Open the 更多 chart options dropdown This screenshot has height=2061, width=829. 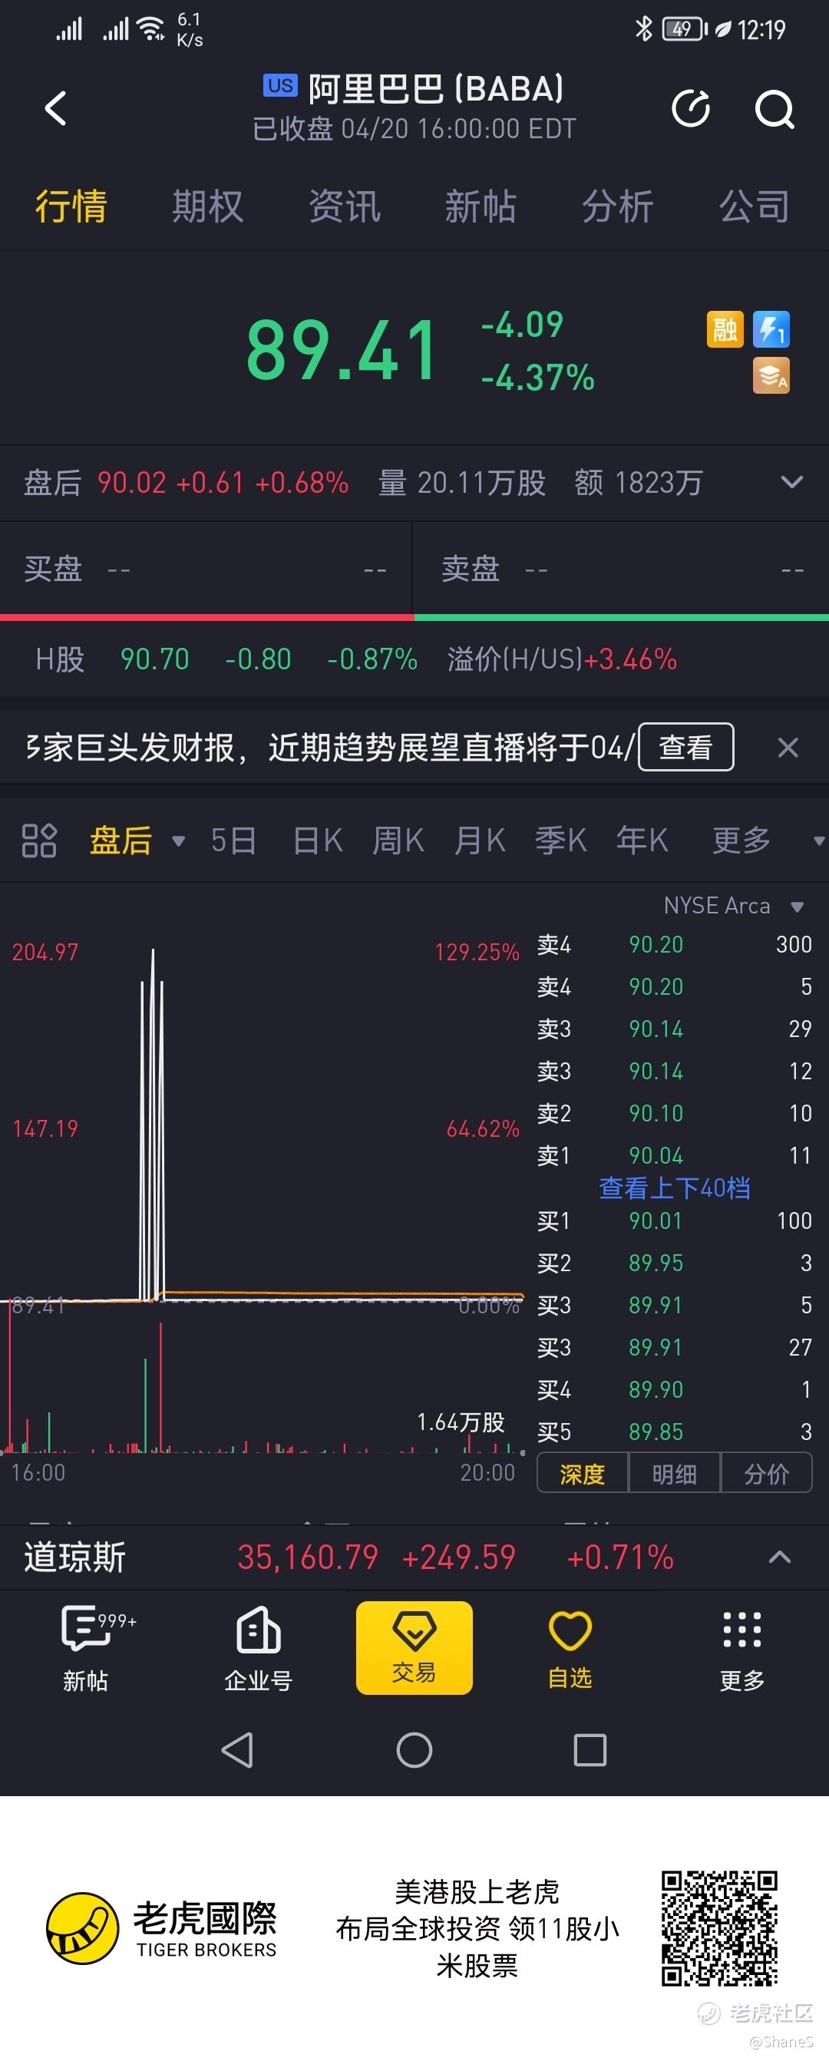point(768,840)
